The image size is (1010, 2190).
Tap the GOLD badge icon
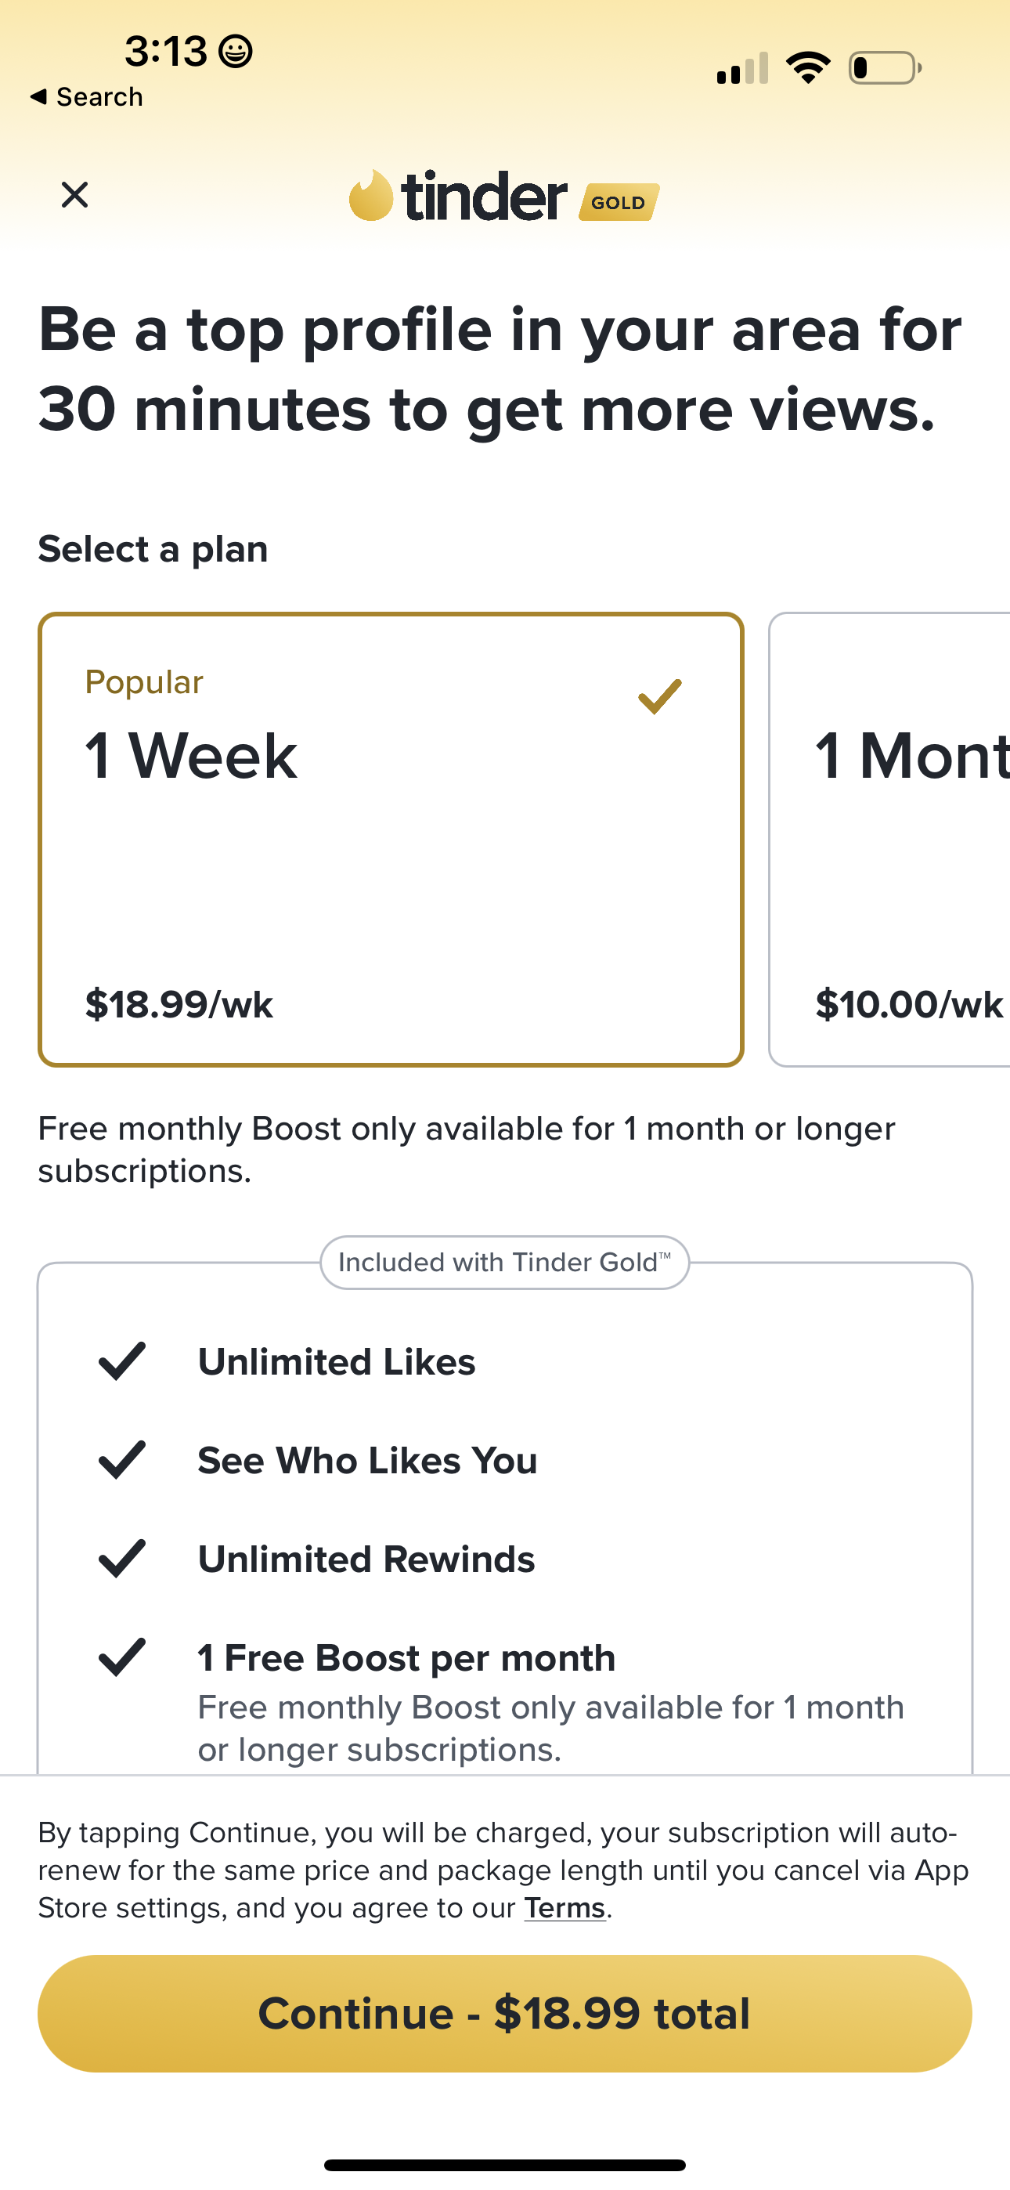pyautogui.click(x=619, y=202)
